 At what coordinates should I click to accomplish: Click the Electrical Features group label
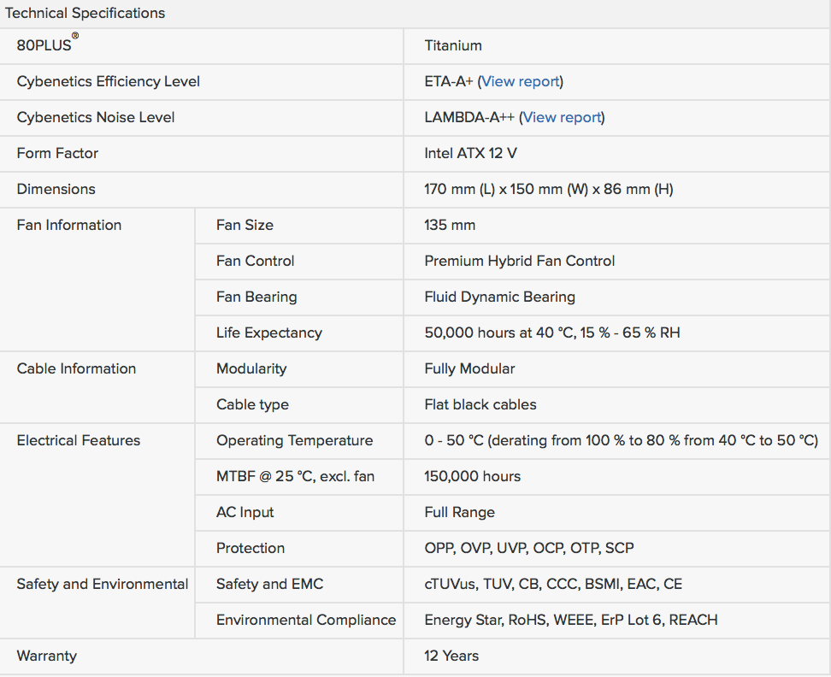(79, 441)
